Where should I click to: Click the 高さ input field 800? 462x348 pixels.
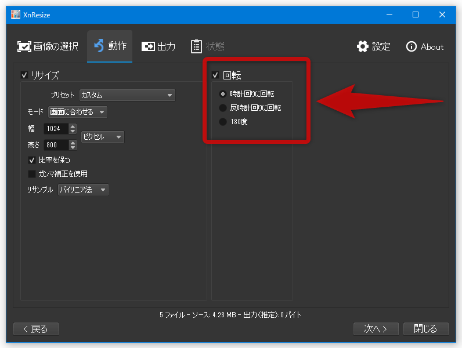point(56,145)
